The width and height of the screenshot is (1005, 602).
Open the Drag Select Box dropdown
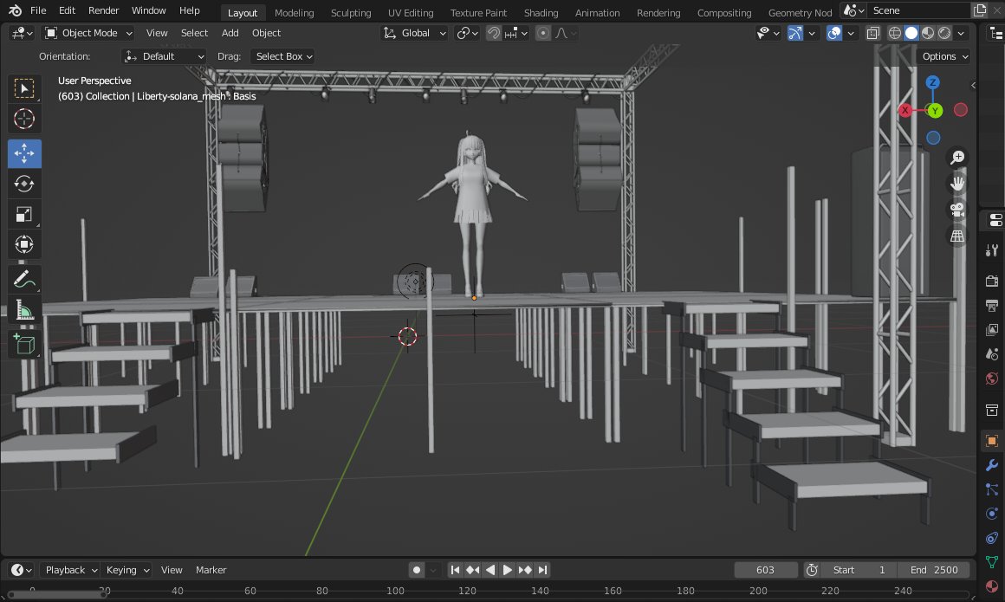282,56
